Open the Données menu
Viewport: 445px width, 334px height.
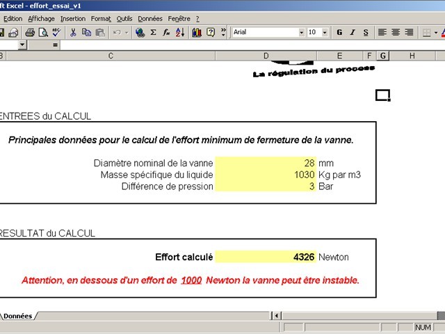150,19
